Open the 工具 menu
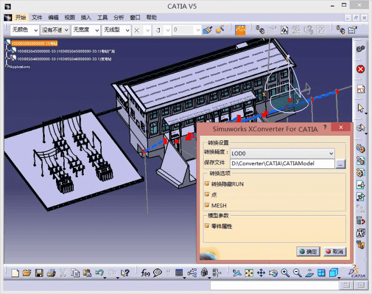 102,17
